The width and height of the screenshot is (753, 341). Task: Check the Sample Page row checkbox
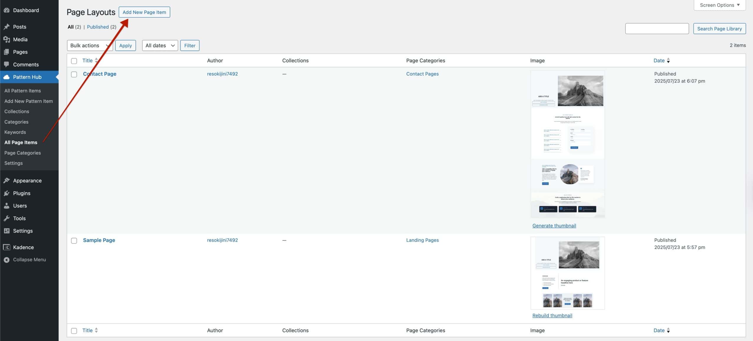[x=74, y=241]
